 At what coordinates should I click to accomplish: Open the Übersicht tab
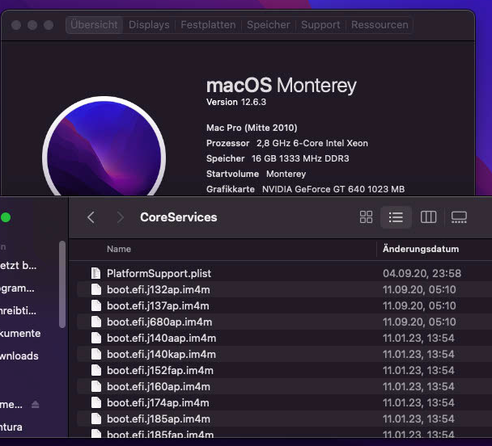click(94, 25)
